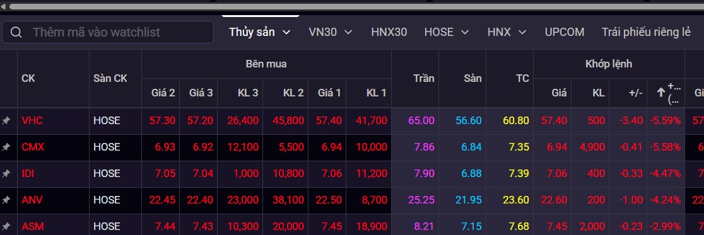Click VHC floor price 56.60
Viewport: 704px width, 235px height.
pos(468,120)
